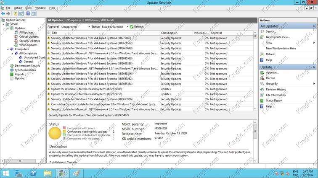
Task: Collapse the Computers tree node
Action: tap(8, 49)
